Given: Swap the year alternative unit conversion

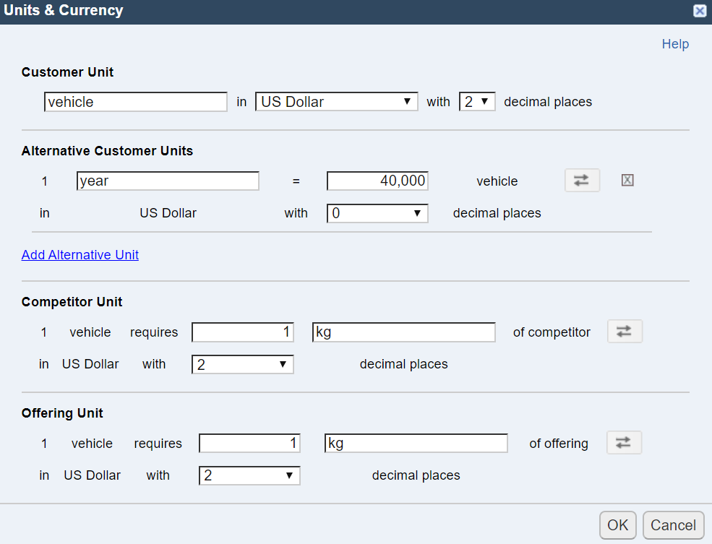Looking at the screenshot, I should (x=582, y=180).
